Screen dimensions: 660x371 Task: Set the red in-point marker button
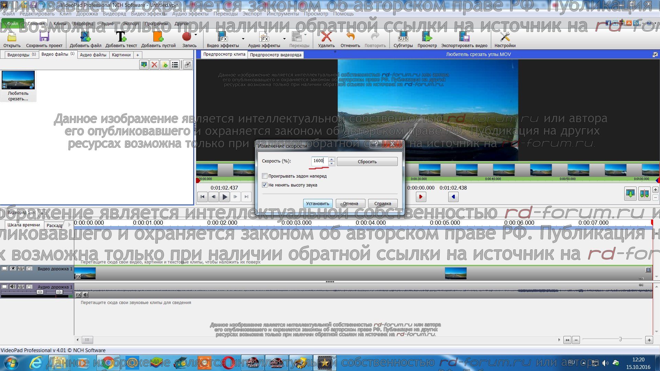[420, 197]
